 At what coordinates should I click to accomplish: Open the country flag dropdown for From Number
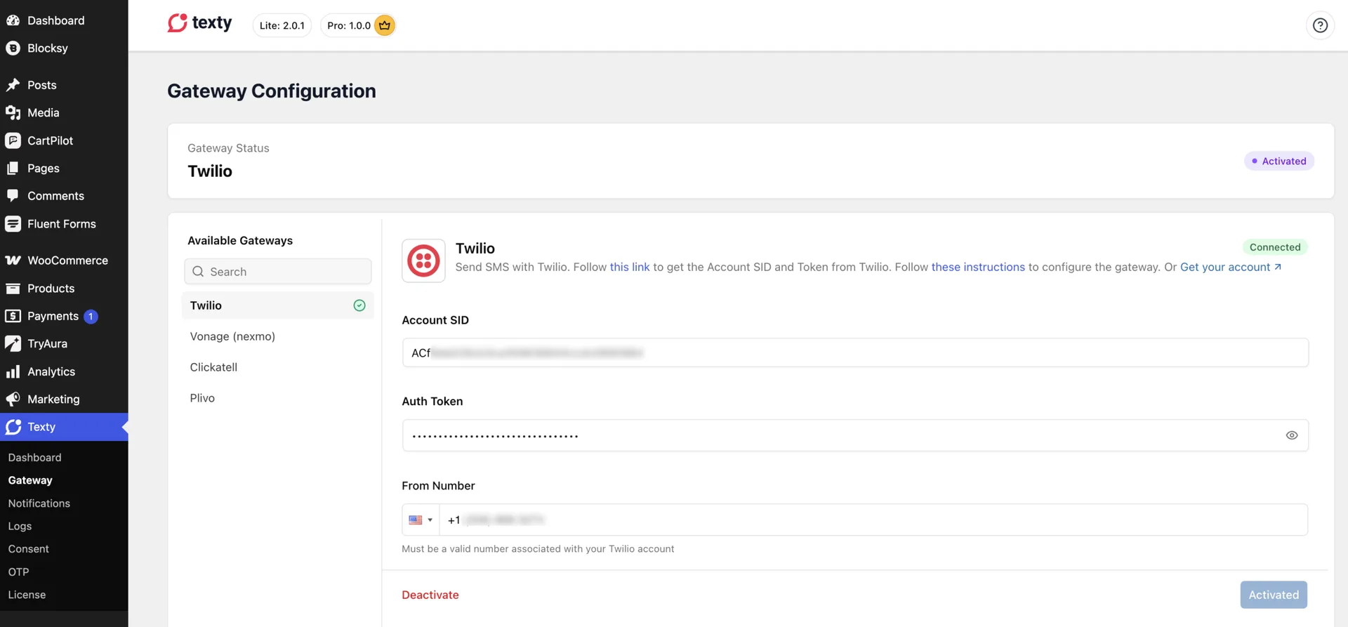pos(421,520)
